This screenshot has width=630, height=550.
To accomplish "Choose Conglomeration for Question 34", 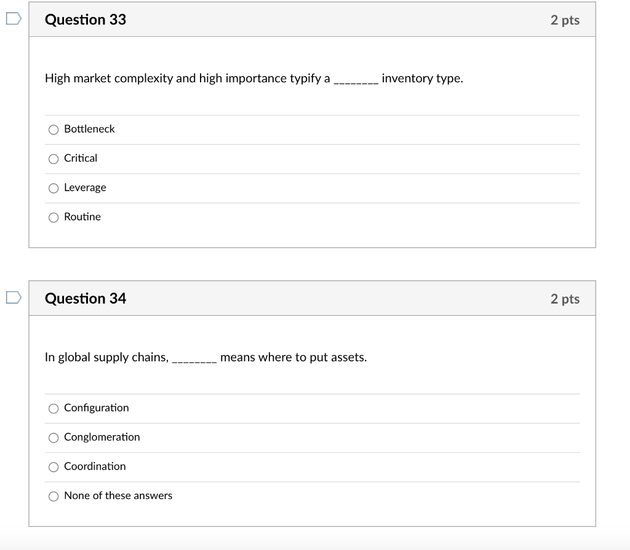I will [x=54, y=438].
